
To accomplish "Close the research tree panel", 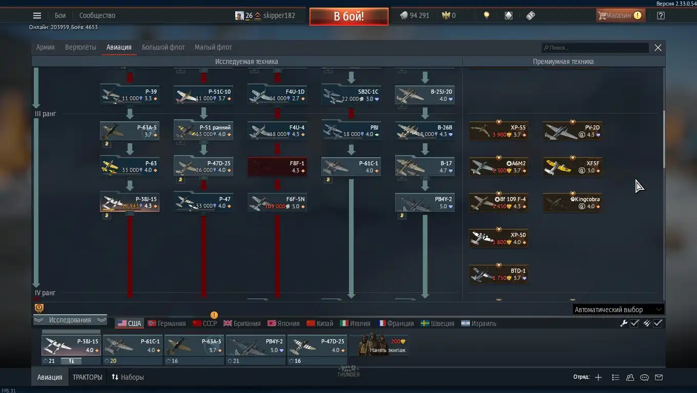I will (x=658, y=48).
